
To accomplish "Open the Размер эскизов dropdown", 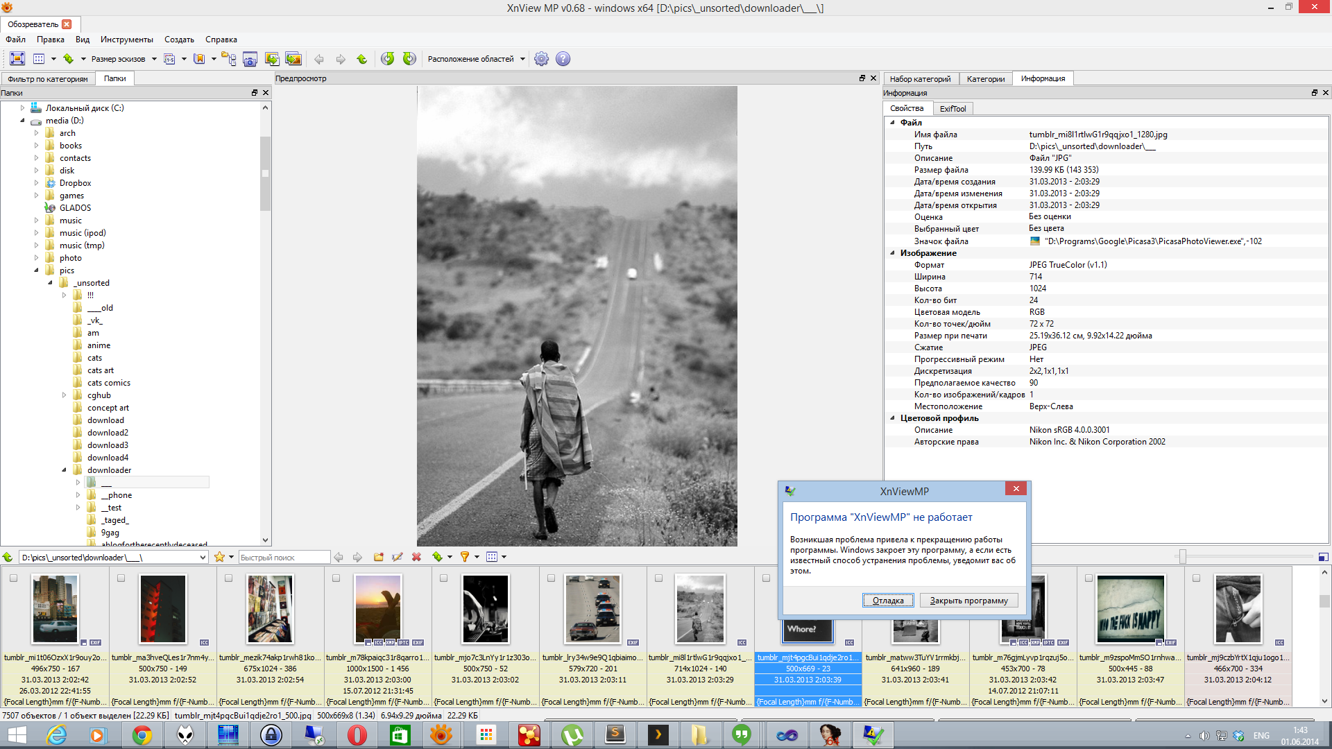I will click(x=154, y=59).
